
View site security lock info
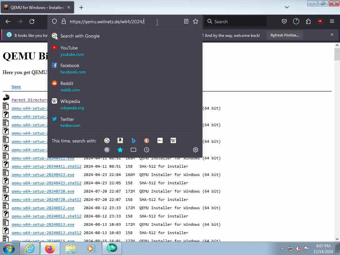(x=63, y=21)
